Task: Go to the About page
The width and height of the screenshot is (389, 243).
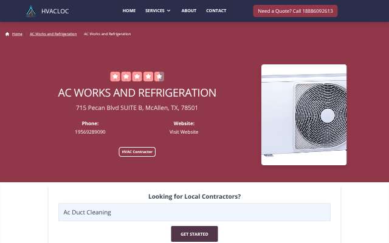Action: tap(189, 11)
